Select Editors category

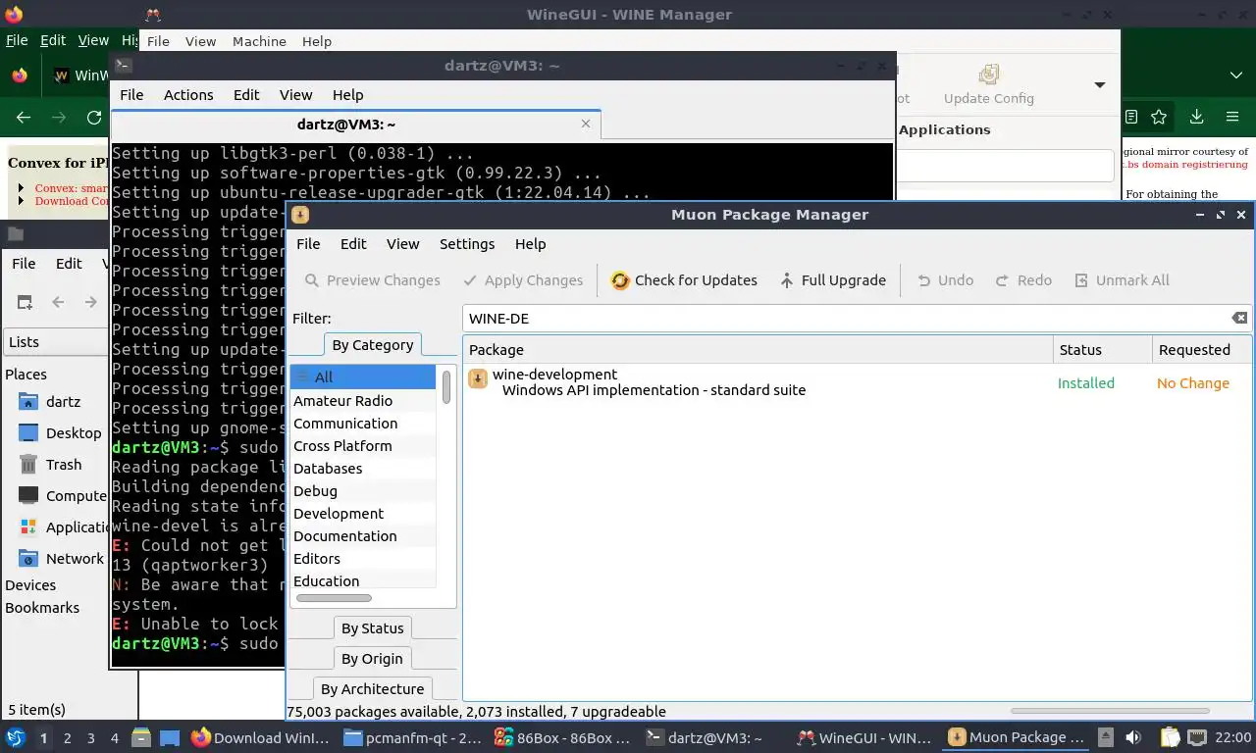coord(363,559)
